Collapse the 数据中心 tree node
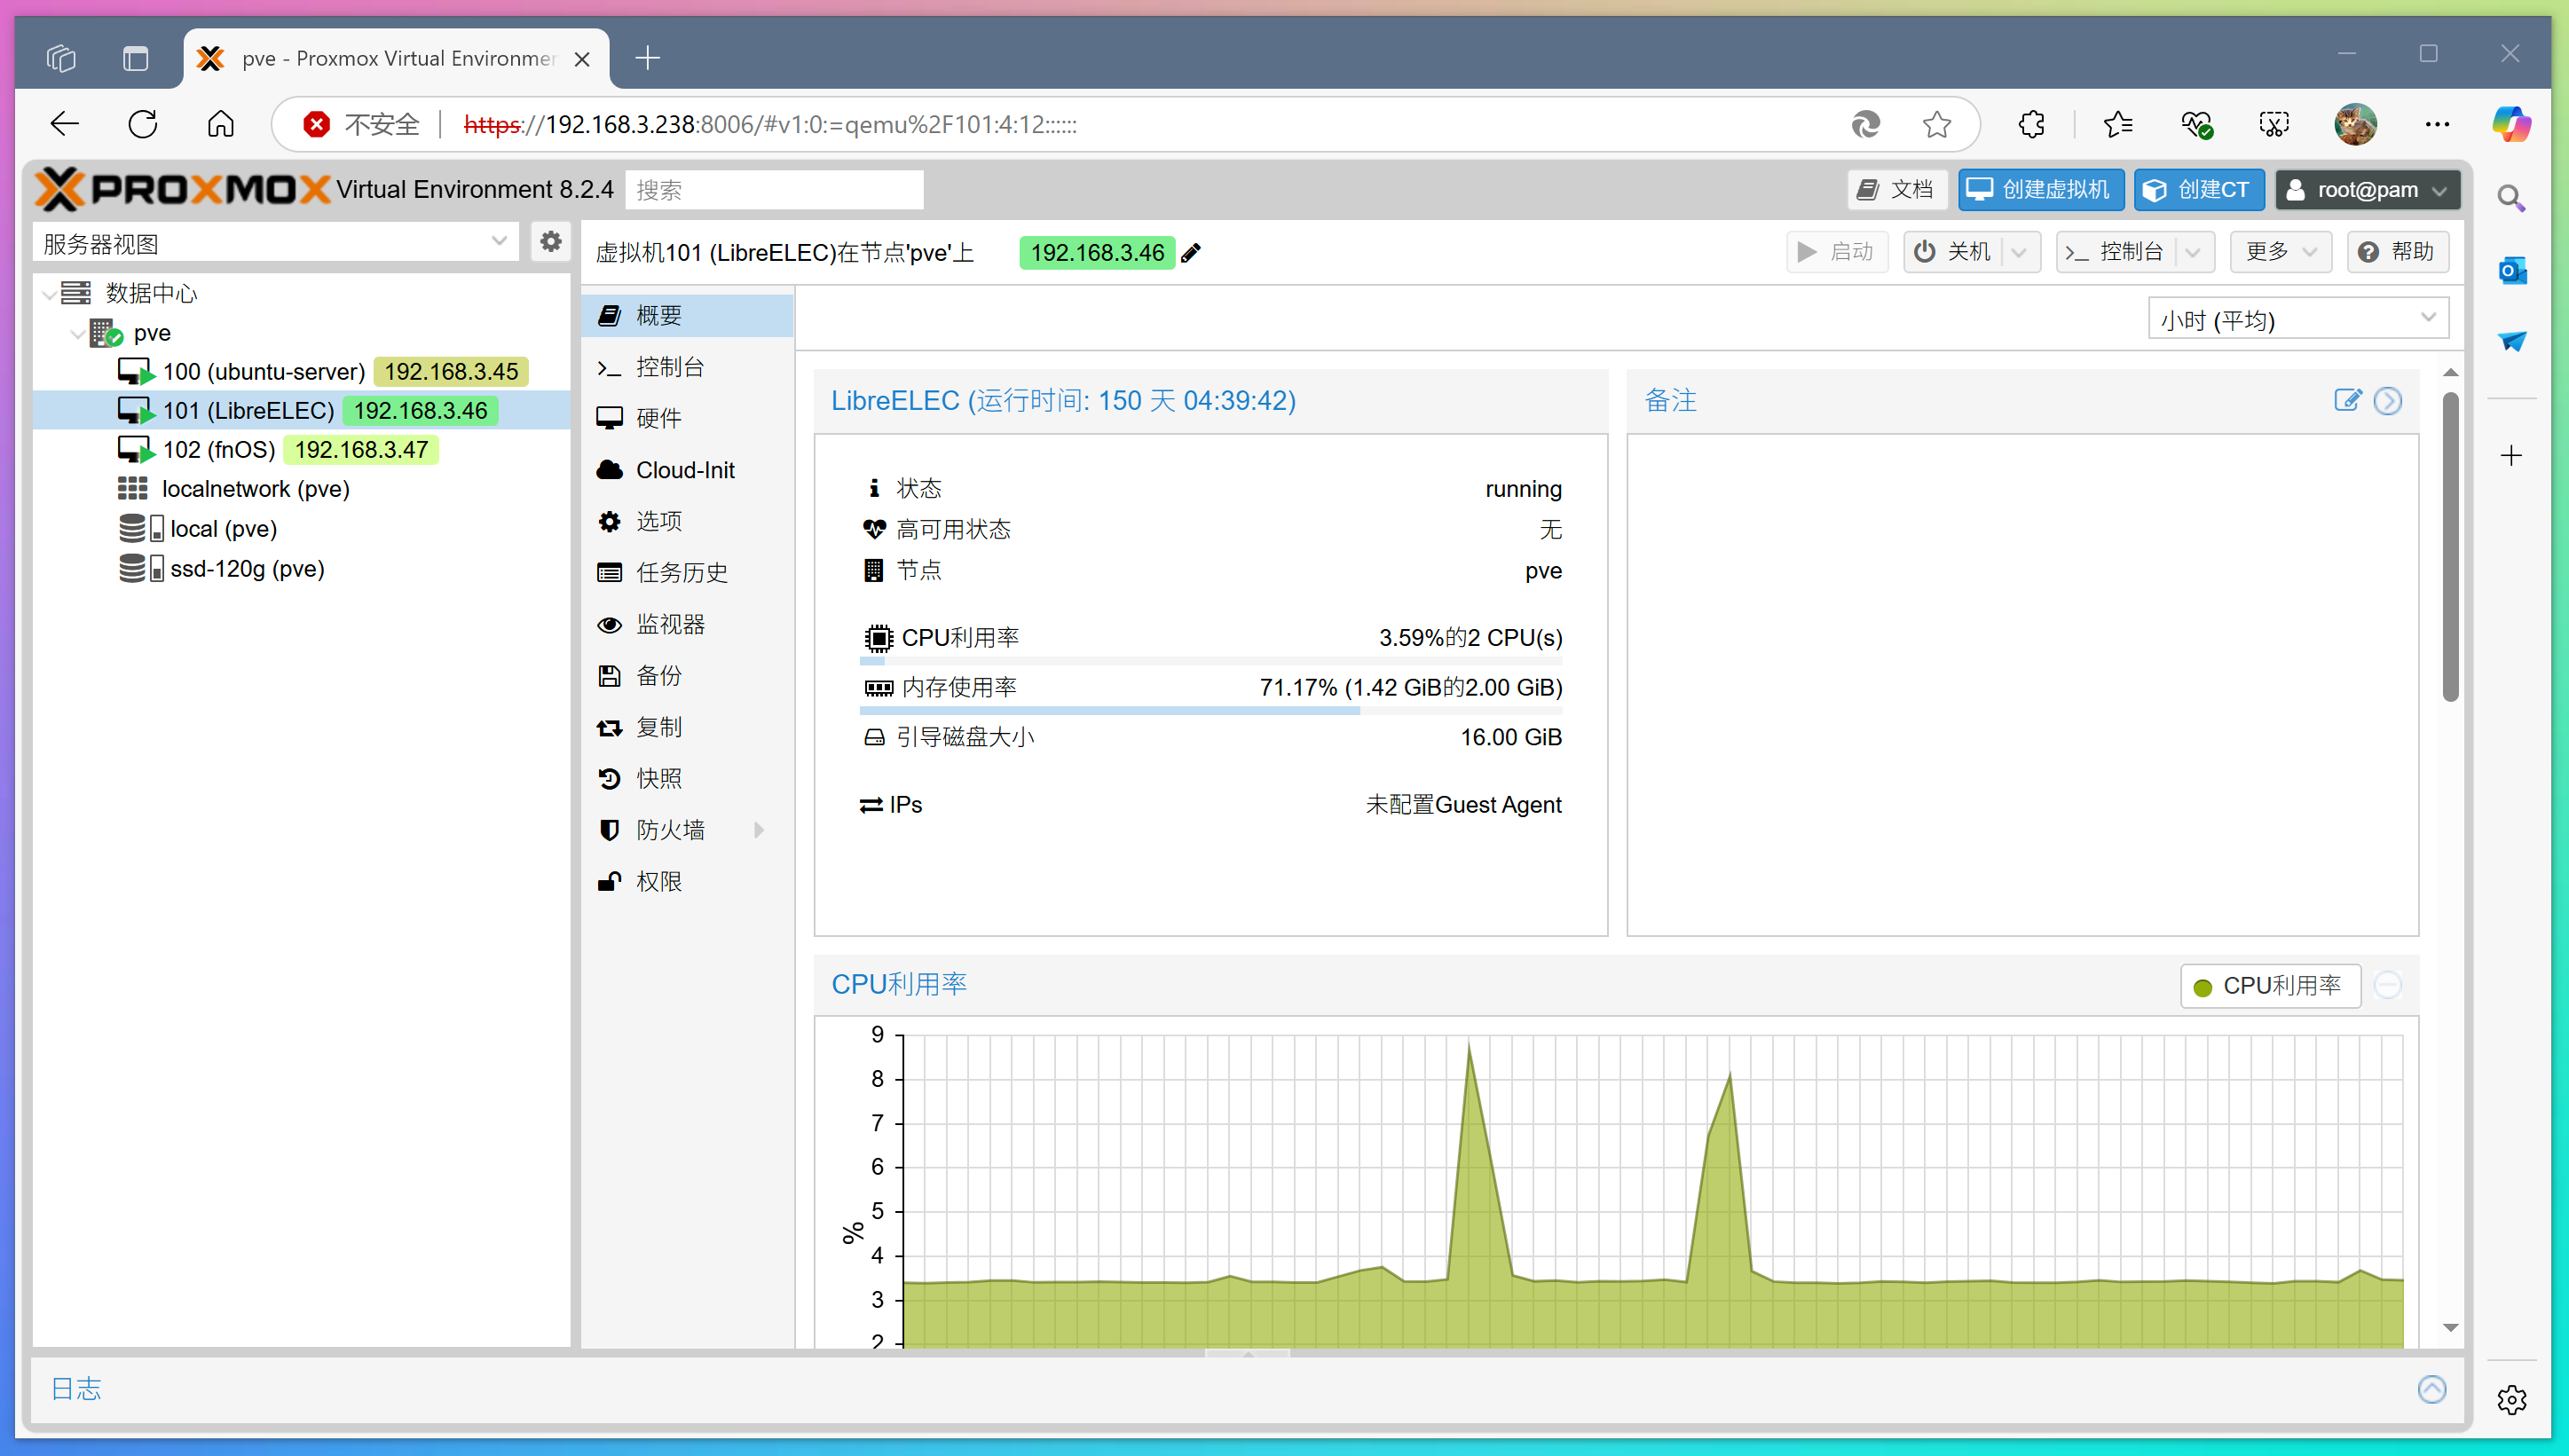2569x1456 pixels. click(x=49, y=294)
